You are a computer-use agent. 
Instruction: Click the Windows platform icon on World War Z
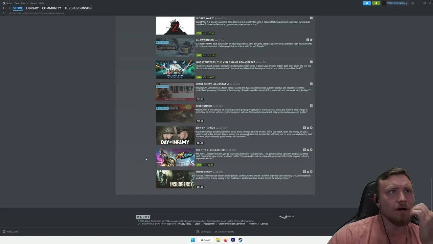pos(311,18)
